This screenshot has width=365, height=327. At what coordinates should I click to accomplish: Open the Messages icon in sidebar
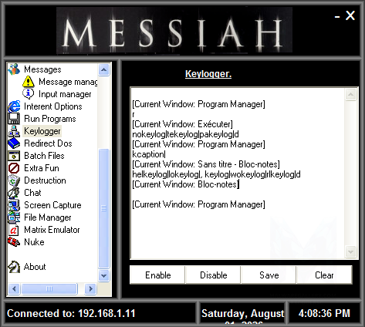(x=14, y=69)
